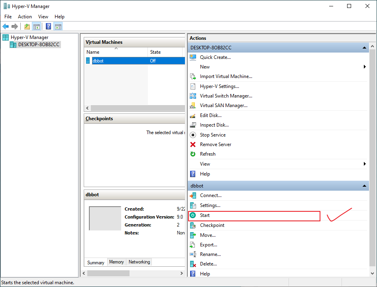Click the Hyper-V Settings icon
Screen dimensions: 377x287
[193, 86]
